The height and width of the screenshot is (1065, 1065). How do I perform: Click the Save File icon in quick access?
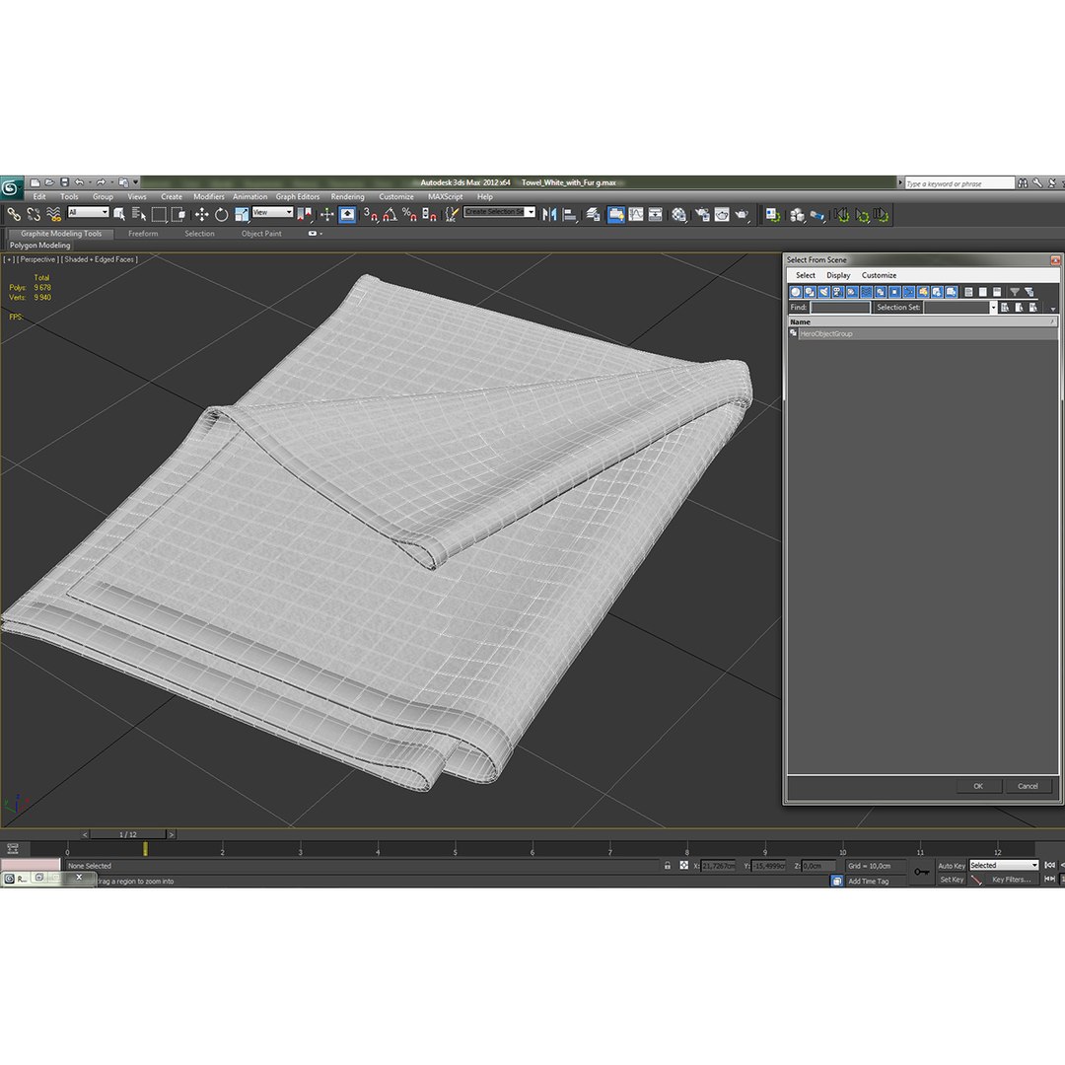click(x=64, y=182)
